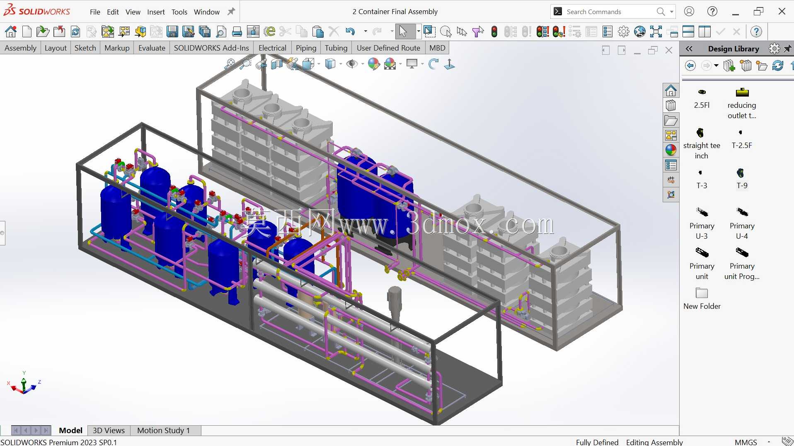
Task: Create a new document
Action: [27, 32]
